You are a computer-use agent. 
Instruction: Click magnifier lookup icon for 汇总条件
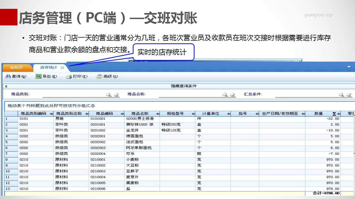341,95
